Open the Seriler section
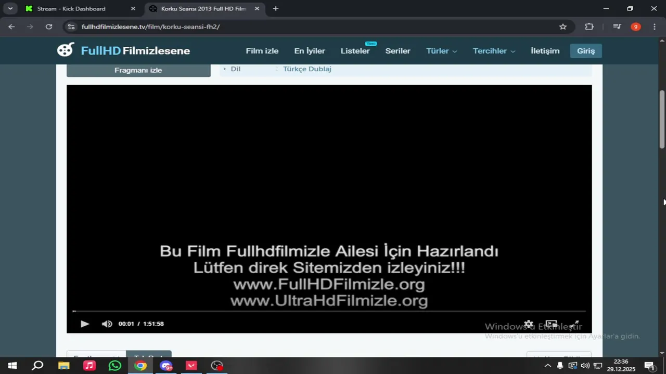The height and width of the screenshot is (374, 666). [x=398, y=51]
